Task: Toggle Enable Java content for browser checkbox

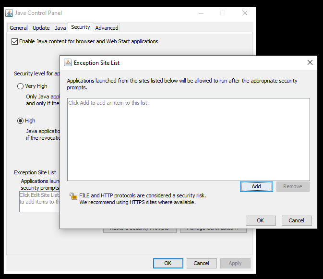Action: click(x=14, y=41)
